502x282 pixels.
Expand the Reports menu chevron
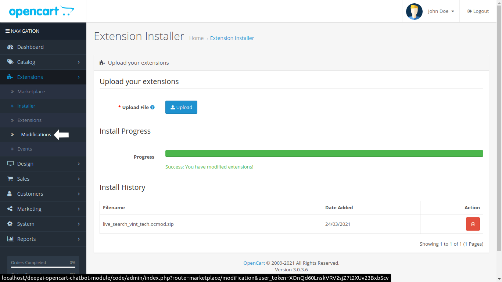click(79, 239)
